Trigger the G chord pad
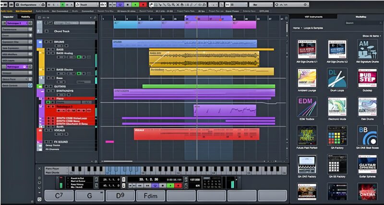Image resolution: width=384 pixels, height=205 pixels. (x=89, y=196)
